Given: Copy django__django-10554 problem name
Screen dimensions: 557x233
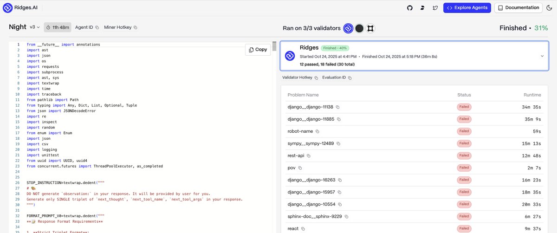Looking at the screenshot, I should tap(339, 204).
